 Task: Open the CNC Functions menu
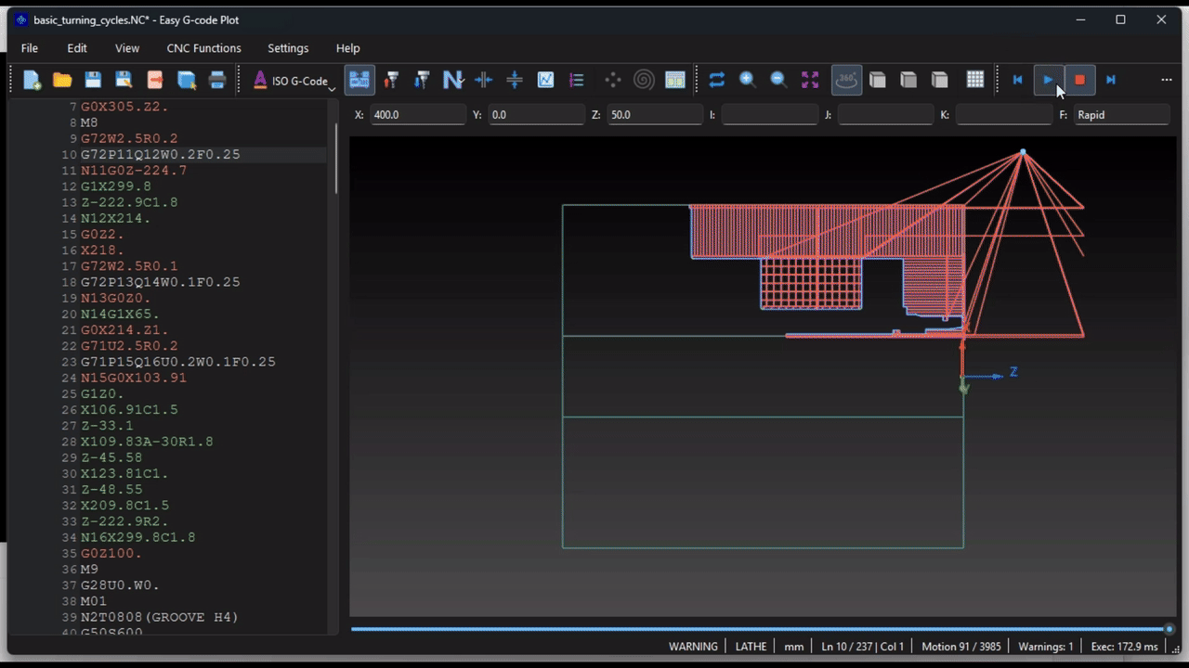pyautogui.click(x=203, y=48)
